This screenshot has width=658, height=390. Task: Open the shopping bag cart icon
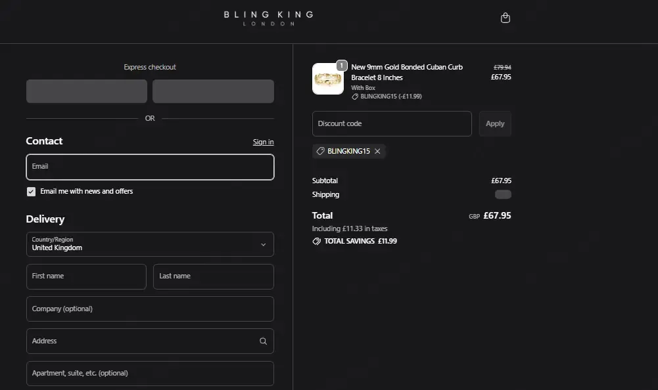pos(505,18)
